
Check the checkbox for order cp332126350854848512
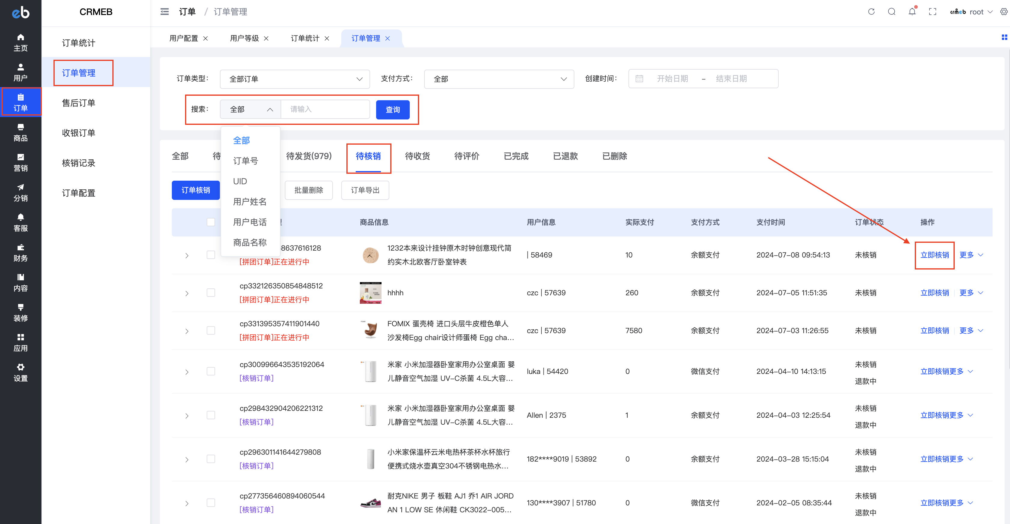pyautogui.click(x=211, y=293)
